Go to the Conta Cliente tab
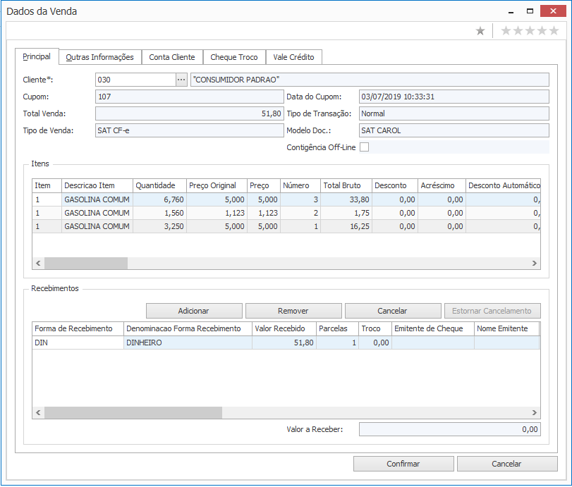Viewport: 572px width, 487px height. [x=172, y=57]
